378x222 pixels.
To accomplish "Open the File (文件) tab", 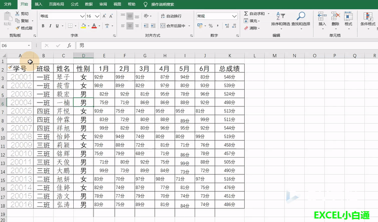I will click(8, 4).
